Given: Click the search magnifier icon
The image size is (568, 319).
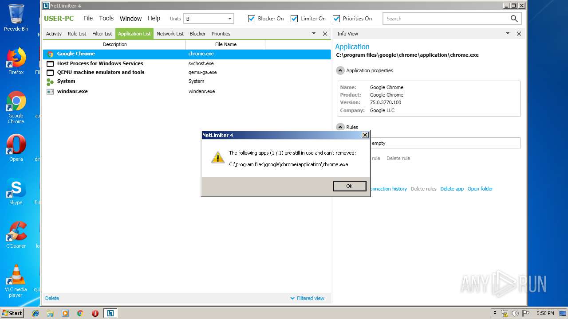Looking at the screenshot, I should [514, 19].
